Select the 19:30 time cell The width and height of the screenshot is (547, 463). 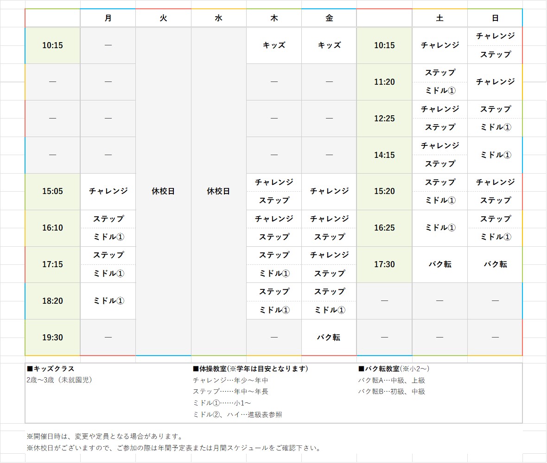(52, 338)
